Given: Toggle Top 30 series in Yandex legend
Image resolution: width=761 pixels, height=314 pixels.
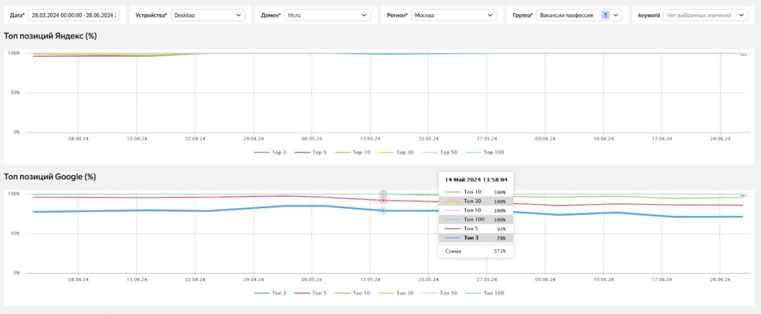Looking at the screenshot, I should pyautogui.click(x=395, y=152).
